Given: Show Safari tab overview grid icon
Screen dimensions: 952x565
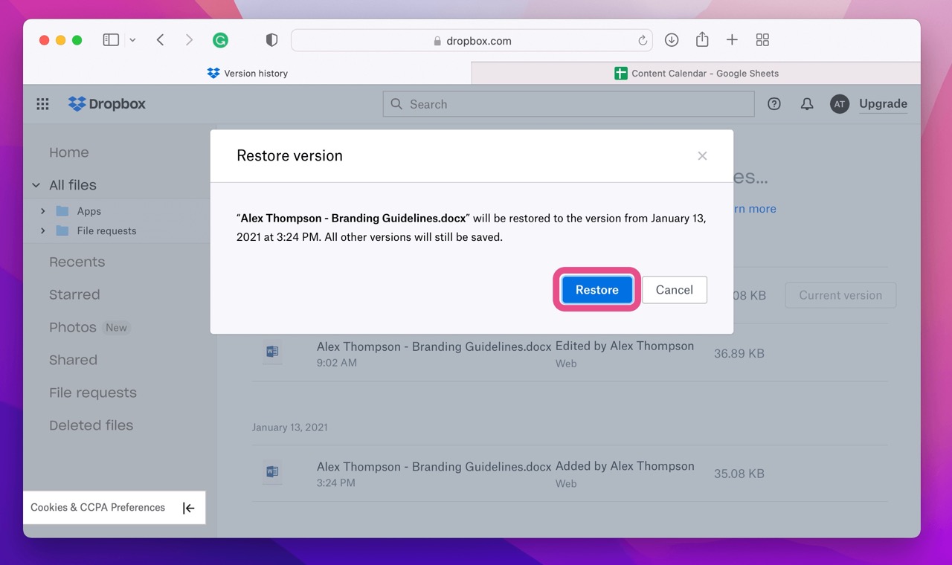Looking at the screenshot, I should 762,40.
